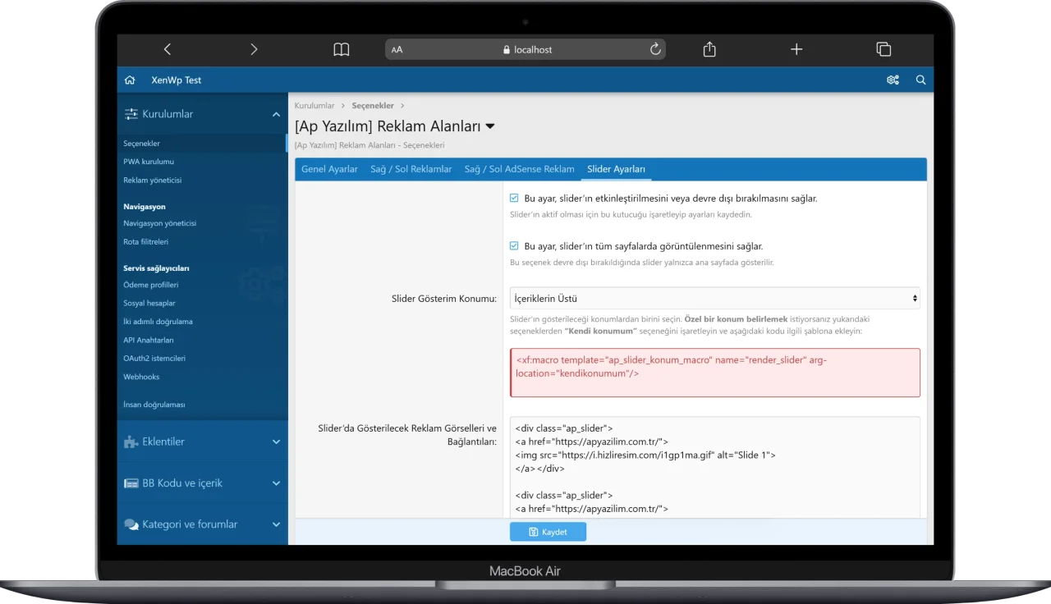Screen dimensions: 1051x604
Task: Open admin search magnifier icon
Action: coord(920,80)
